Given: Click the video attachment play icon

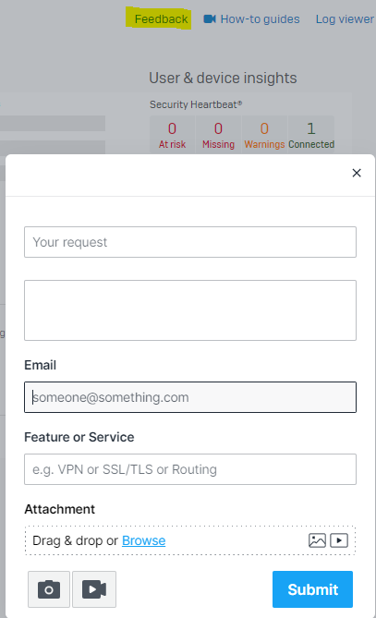Looking at the screenshot, I should (339, 540).
